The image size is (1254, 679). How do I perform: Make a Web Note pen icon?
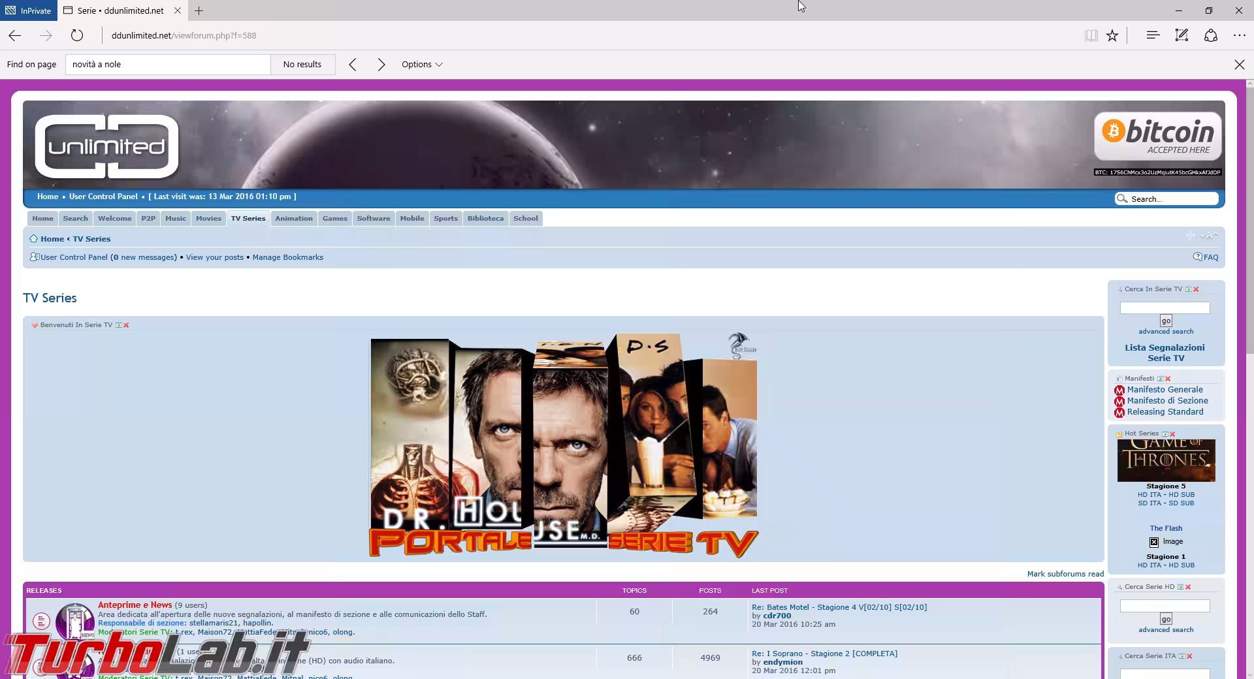coord(1182,35)
